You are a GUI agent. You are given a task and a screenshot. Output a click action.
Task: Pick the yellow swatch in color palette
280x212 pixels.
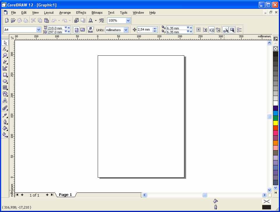point(275,123)
